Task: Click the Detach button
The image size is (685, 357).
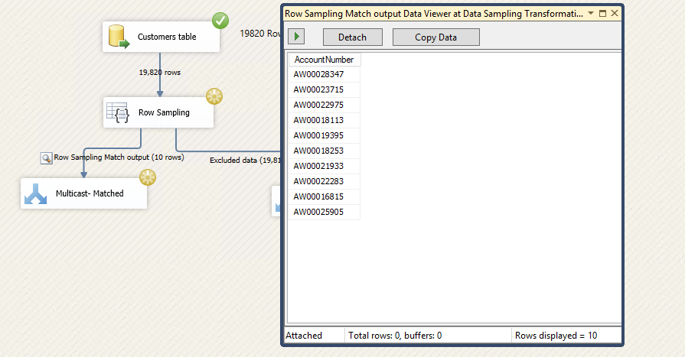Action: pos(353,37)
